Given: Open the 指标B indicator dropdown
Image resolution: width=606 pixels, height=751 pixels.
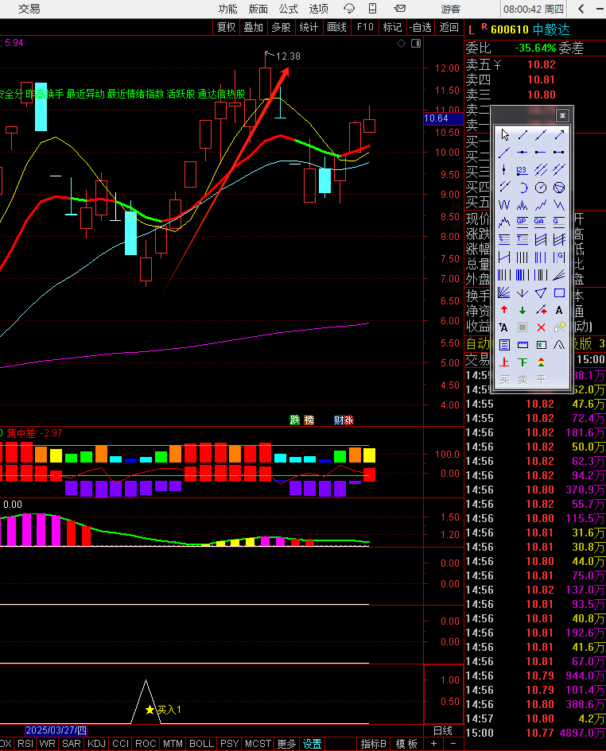Looking at the screenshot, I should (x=373, y=744).
